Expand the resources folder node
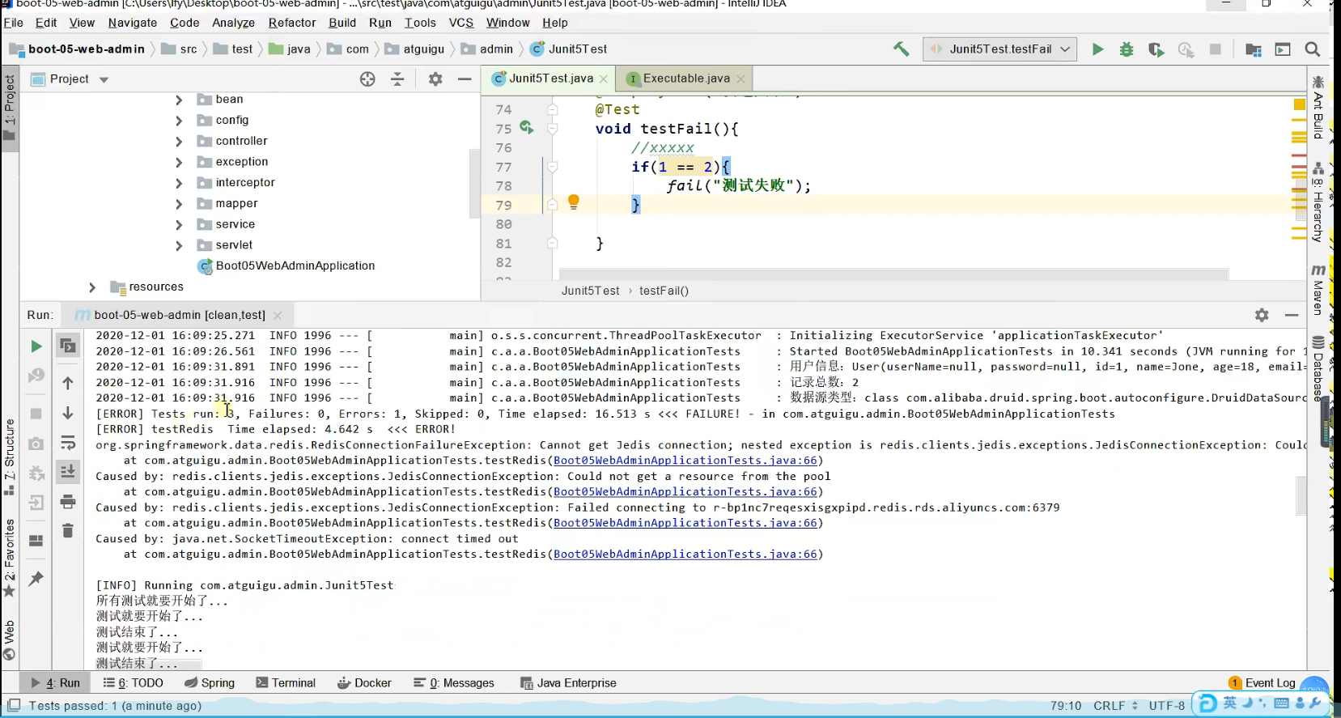The height and width of the screenshot is (718, 1341). (x=92, y=287)
